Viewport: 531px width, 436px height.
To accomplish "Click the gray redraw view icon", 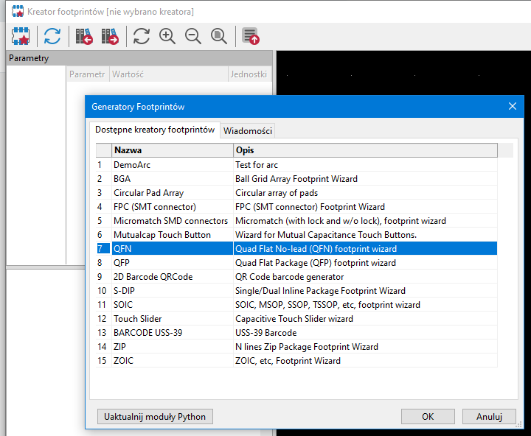I will (x=142, y=36).
